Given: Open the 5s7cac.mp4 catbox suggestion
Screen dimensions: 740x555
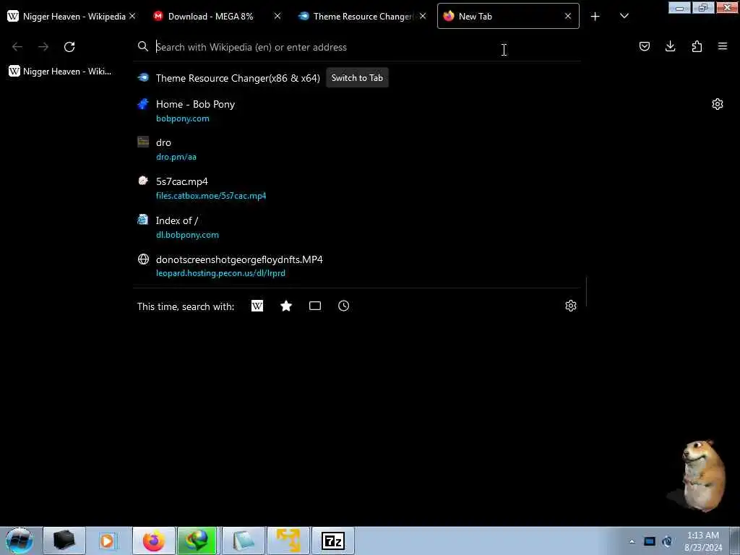Looking at the screenshot, I should tap(357, 188).
